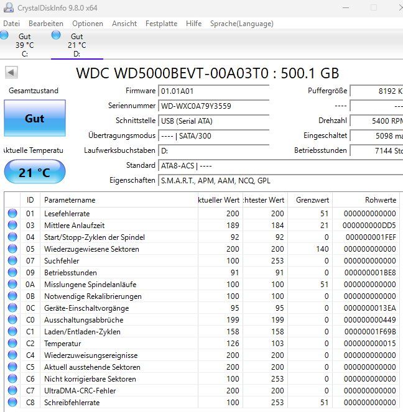Viewport: 403px width, 412px height.
Task: Click the status orb for Schreibfehlerrate
Action: pos(12,402)
